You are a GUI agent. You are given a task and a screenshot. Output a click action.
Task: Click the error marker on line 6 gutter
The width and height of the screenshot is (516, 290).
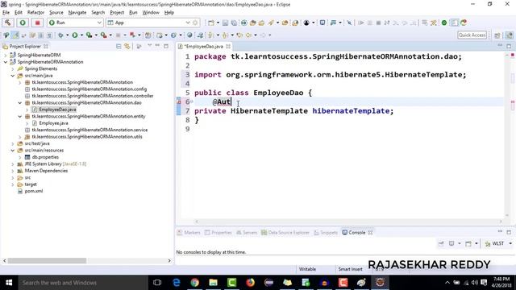pos(179,102)
